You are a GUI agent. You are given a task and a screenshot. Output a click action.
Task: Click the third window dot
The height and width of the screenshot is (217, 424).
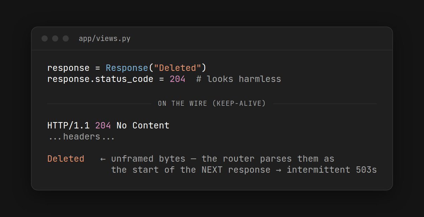pos(66,38)
